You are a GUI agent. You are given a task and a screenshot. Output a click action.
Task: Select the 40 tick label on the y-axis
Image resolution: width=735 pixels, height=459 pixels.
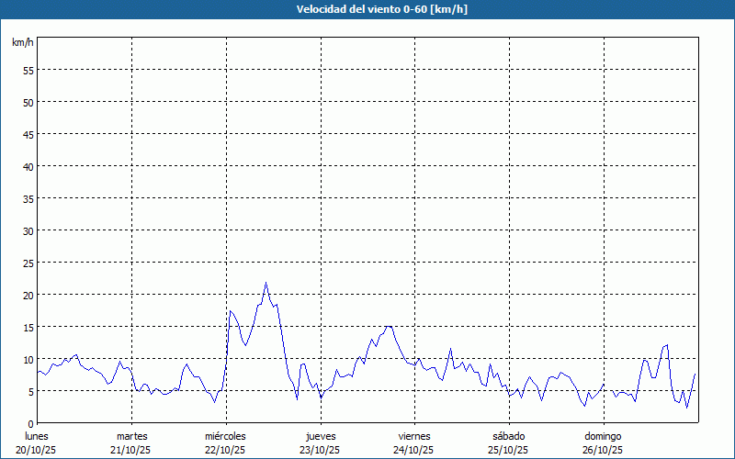tap(28, 166)
